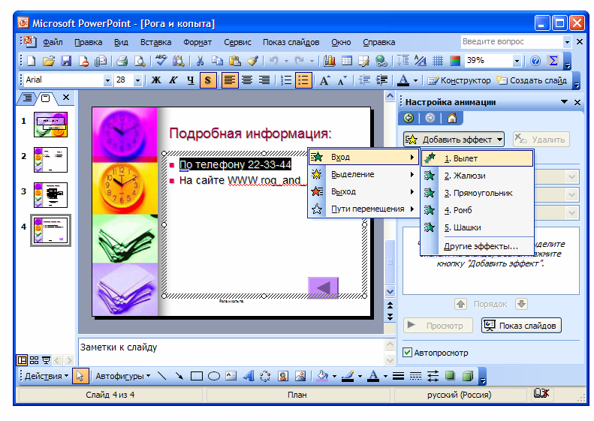Go to task pane home icon
Image resolution: width=594 pixels, height=421 pixels.
tap(451, 118)
